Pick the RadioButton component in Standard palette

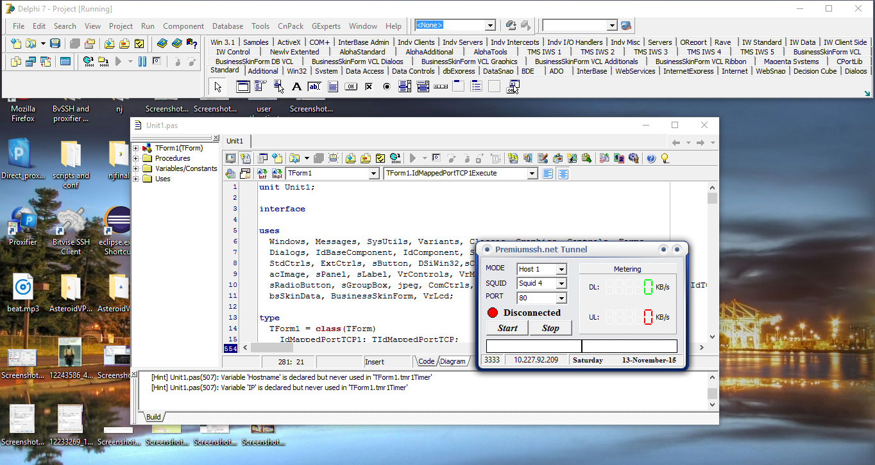tap(386, 86)
